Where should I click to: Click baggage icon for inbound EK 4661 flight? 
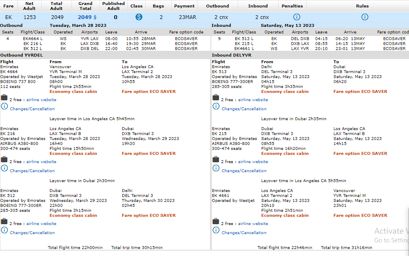[216, 221]
